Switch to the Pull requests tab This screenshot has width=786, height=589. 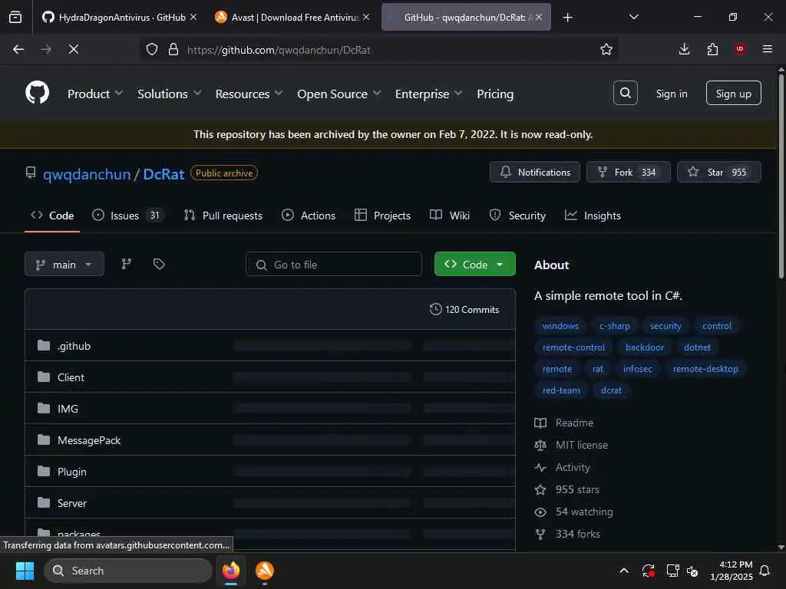point(223,216)
